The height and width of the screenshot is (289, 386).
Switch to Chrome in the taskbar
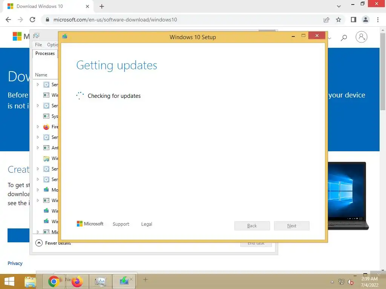click(54, 281)
